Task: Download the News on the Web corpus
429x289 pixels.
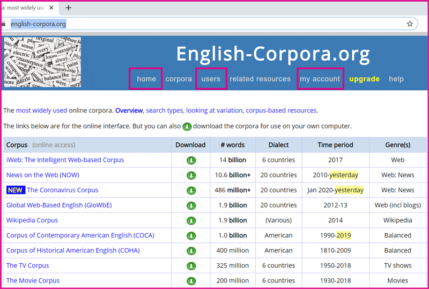Action: click(191, 175)
